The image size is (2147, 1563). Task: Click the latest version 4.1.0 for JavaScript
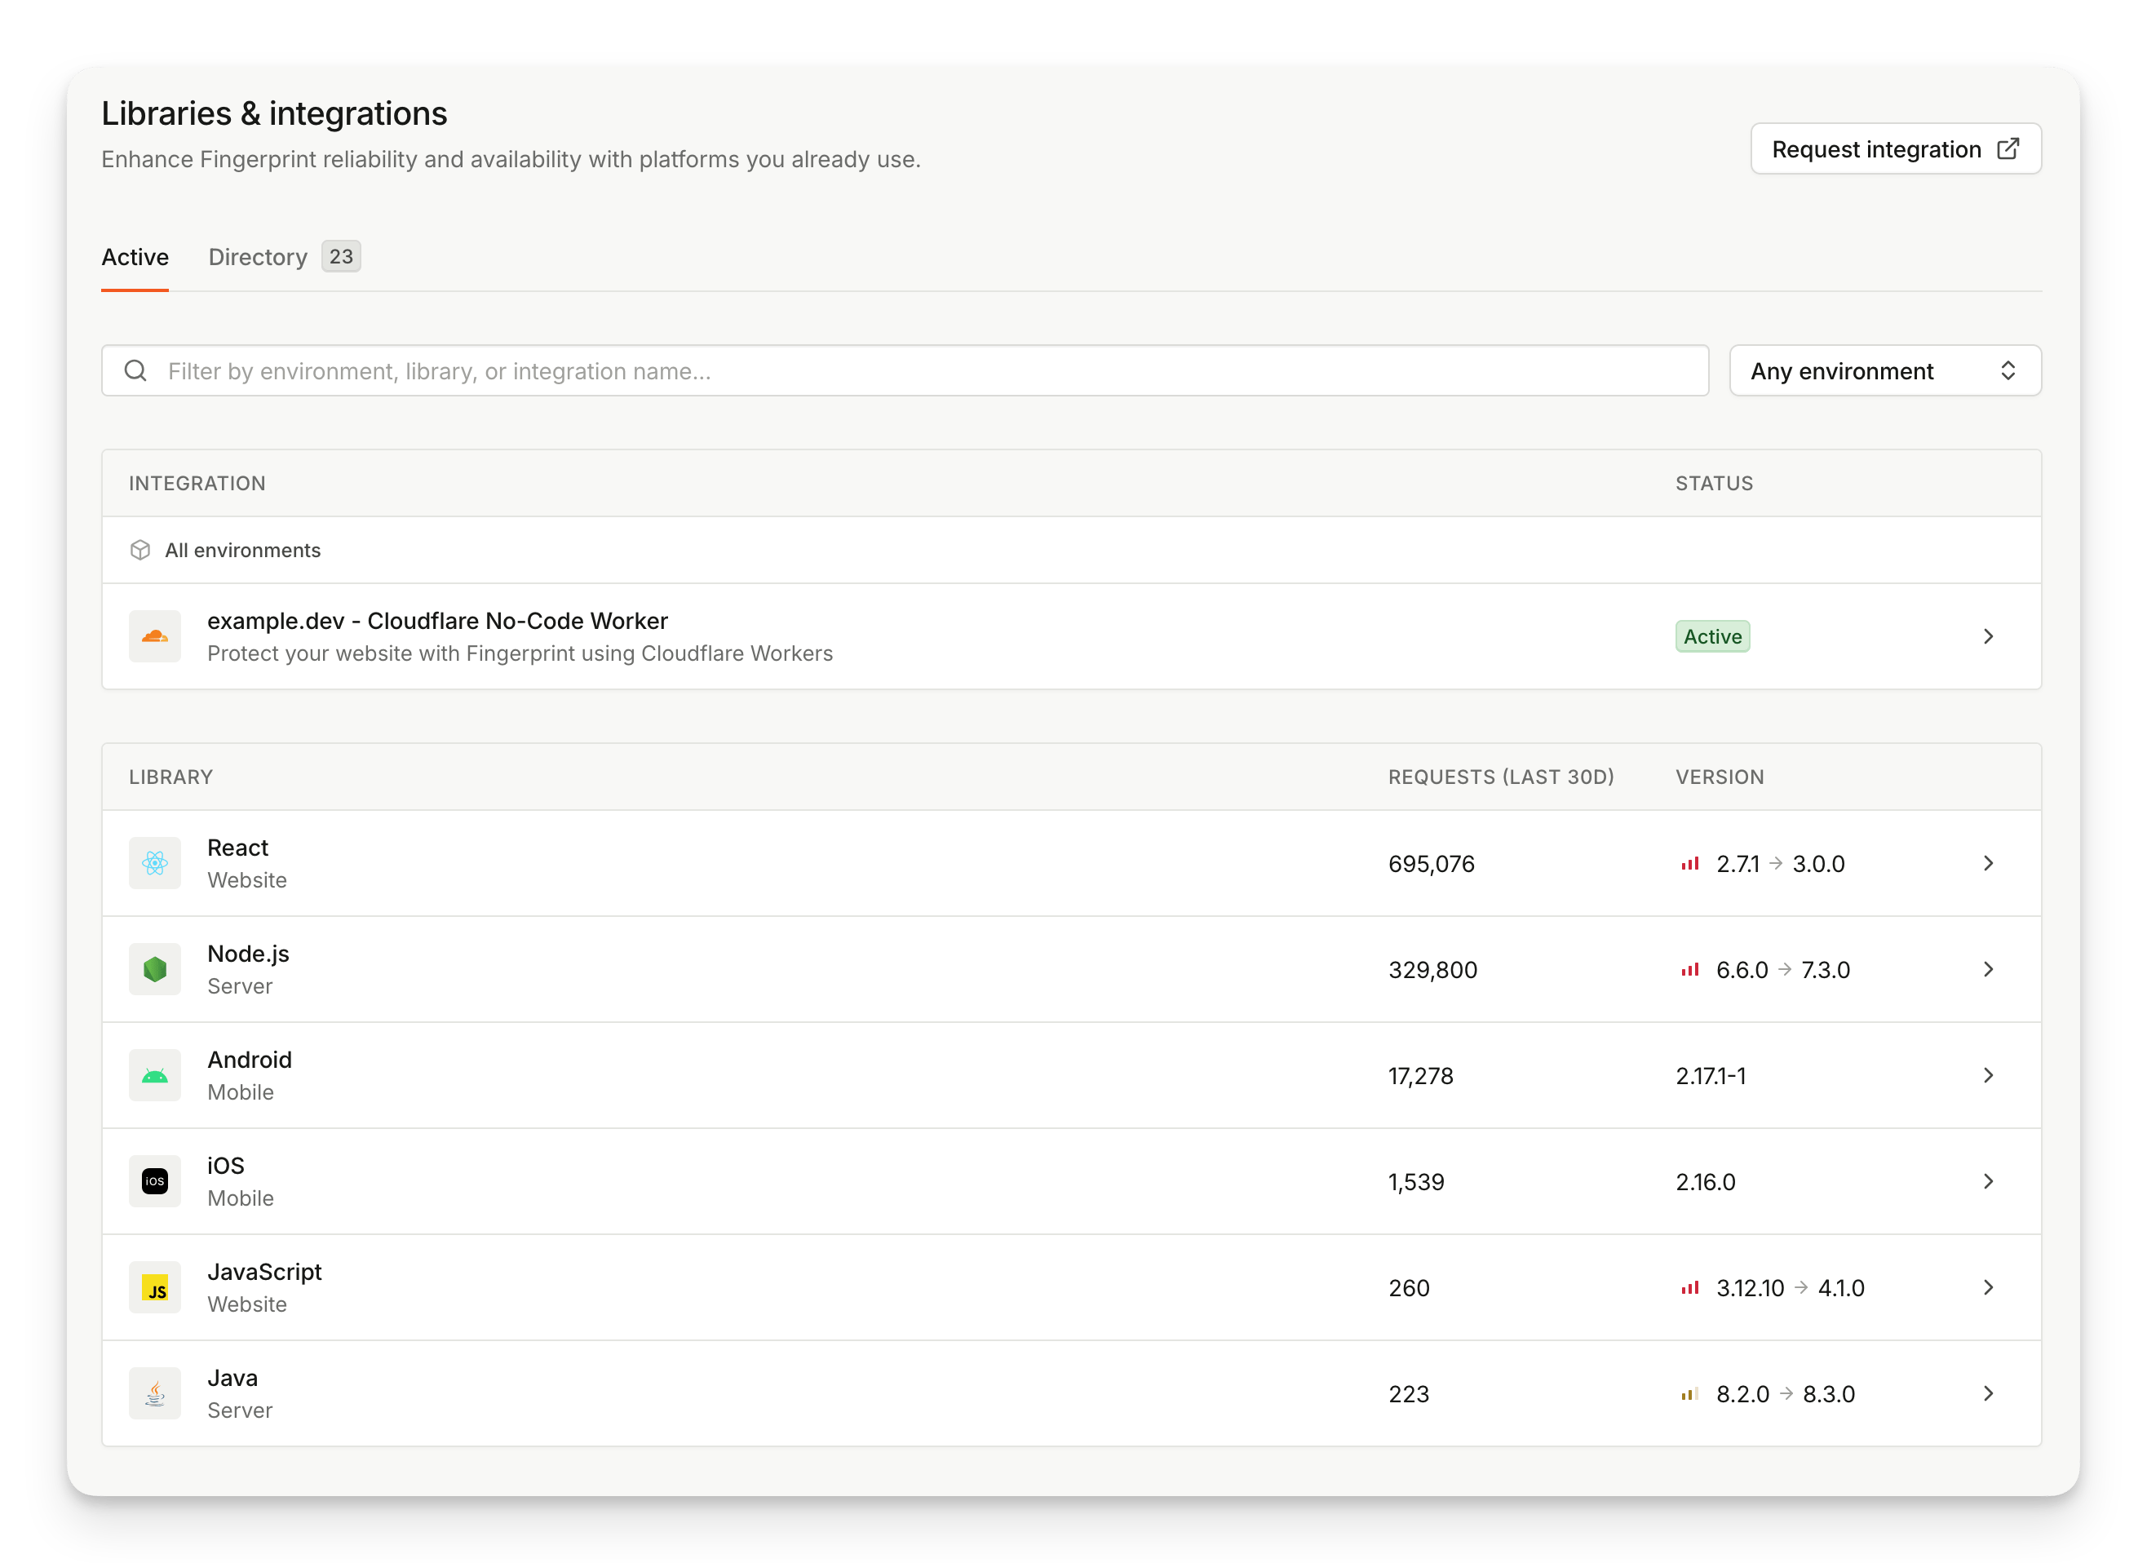(x=1841, y=1288)
